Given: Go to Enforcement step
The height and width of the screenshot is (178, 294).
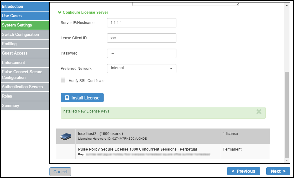Looking at the screenshot, I should 25,63.
